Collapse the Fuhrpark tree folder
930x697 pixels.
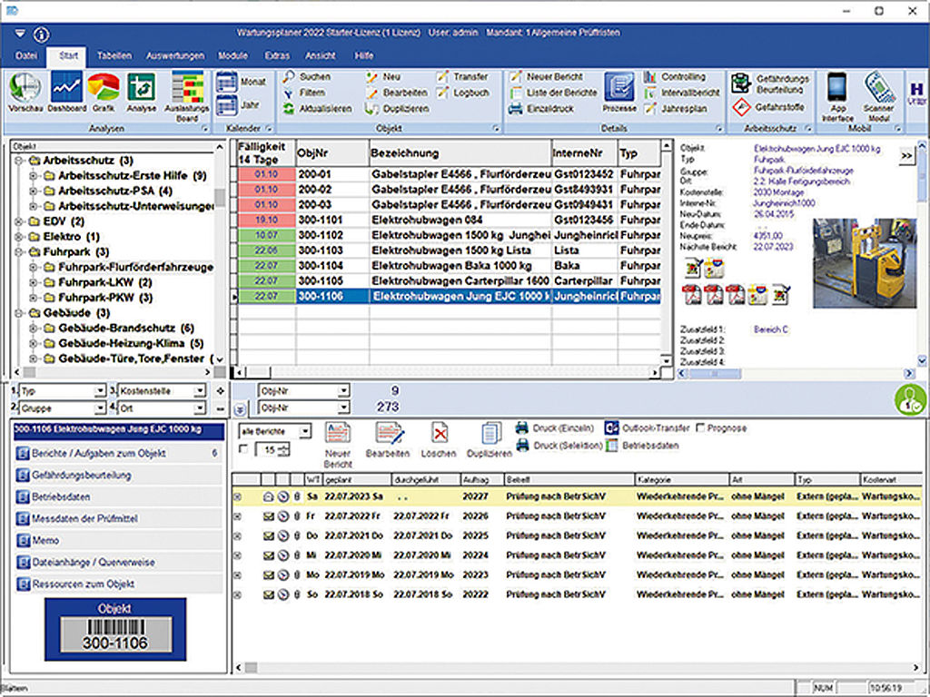19,251
